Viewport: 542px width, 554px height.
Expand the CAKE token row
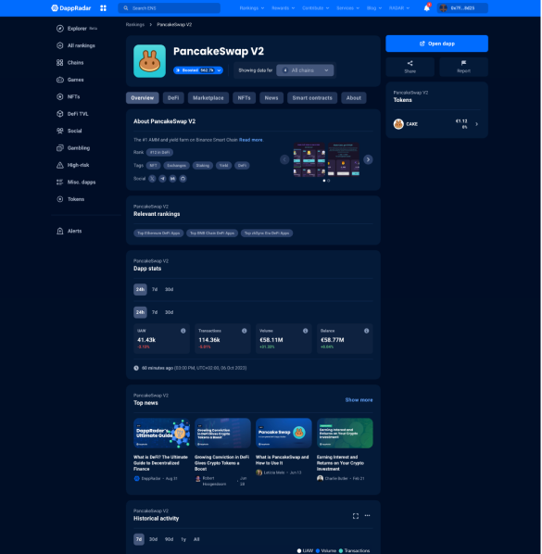coord(436,124)
